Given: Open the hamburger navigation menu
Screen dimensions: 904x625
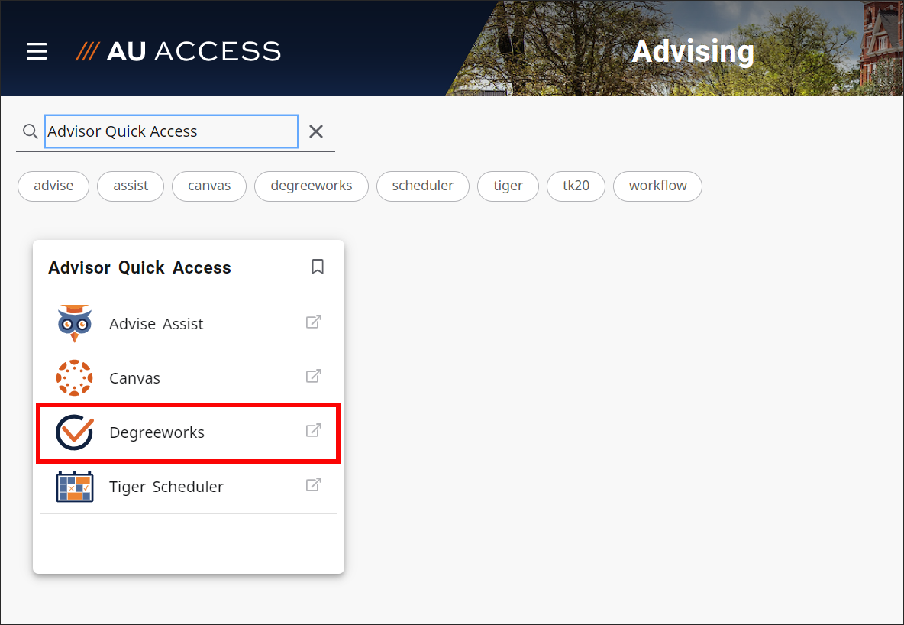Looking at the screenshot, I should (x=37, y=51).
